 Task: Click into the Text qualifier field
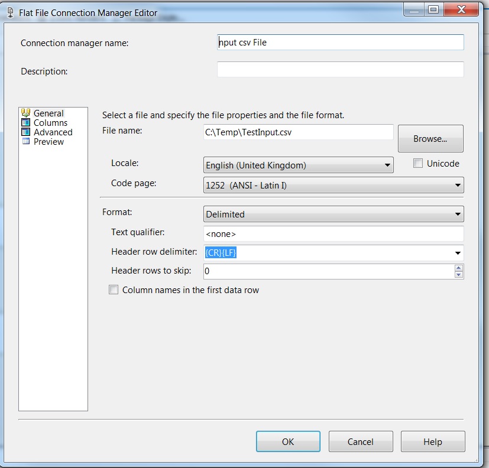333,233
